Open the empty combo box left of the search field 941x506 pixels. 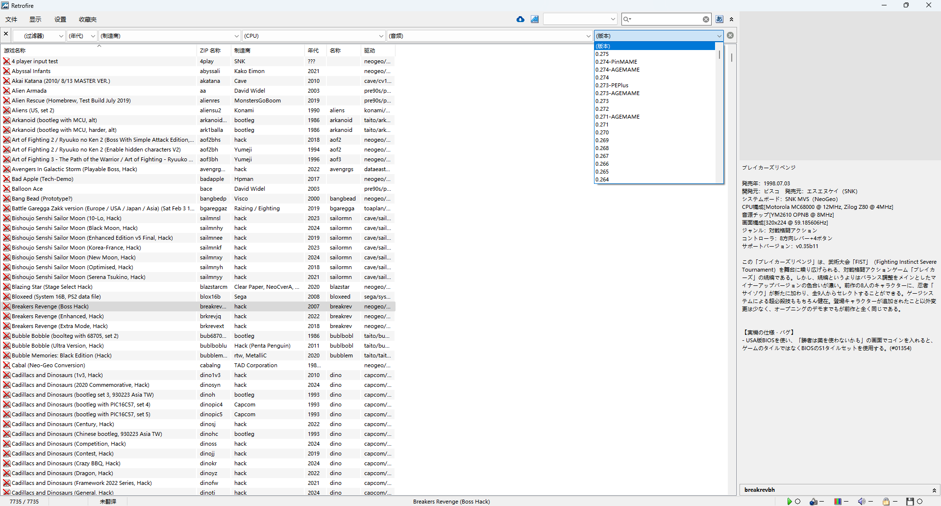point(580,19)
